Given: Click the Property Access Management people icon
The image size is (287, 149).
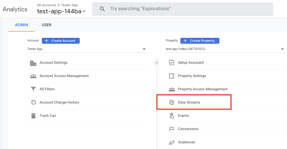Looking at the screenshot, I should 172,89.
